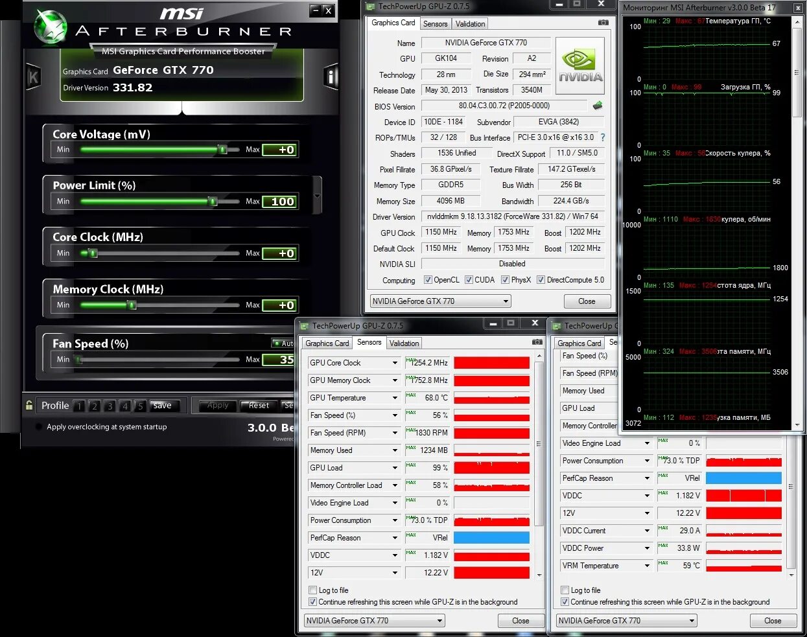The width and height of the screenshot is (807, 637).
Task: Select profile slot 5 in Afterburner
Action: click(140, 406)
